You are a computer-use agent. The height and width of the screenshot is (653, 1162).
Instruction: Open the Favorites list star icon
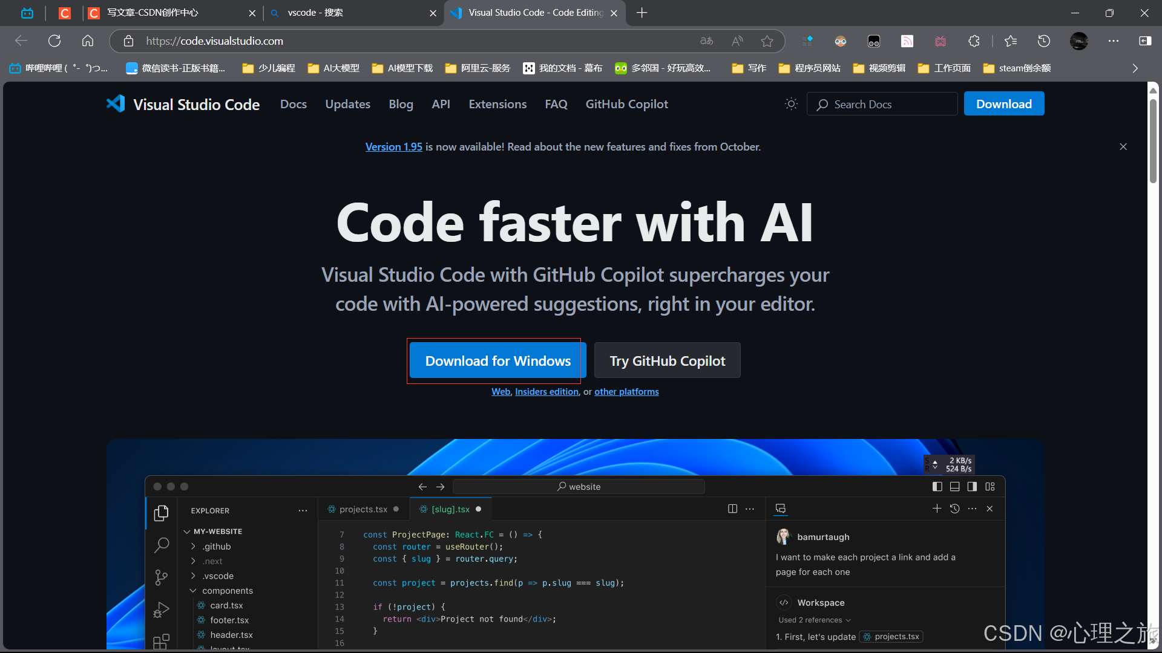pyautogui.click(x=1009, y=41)
